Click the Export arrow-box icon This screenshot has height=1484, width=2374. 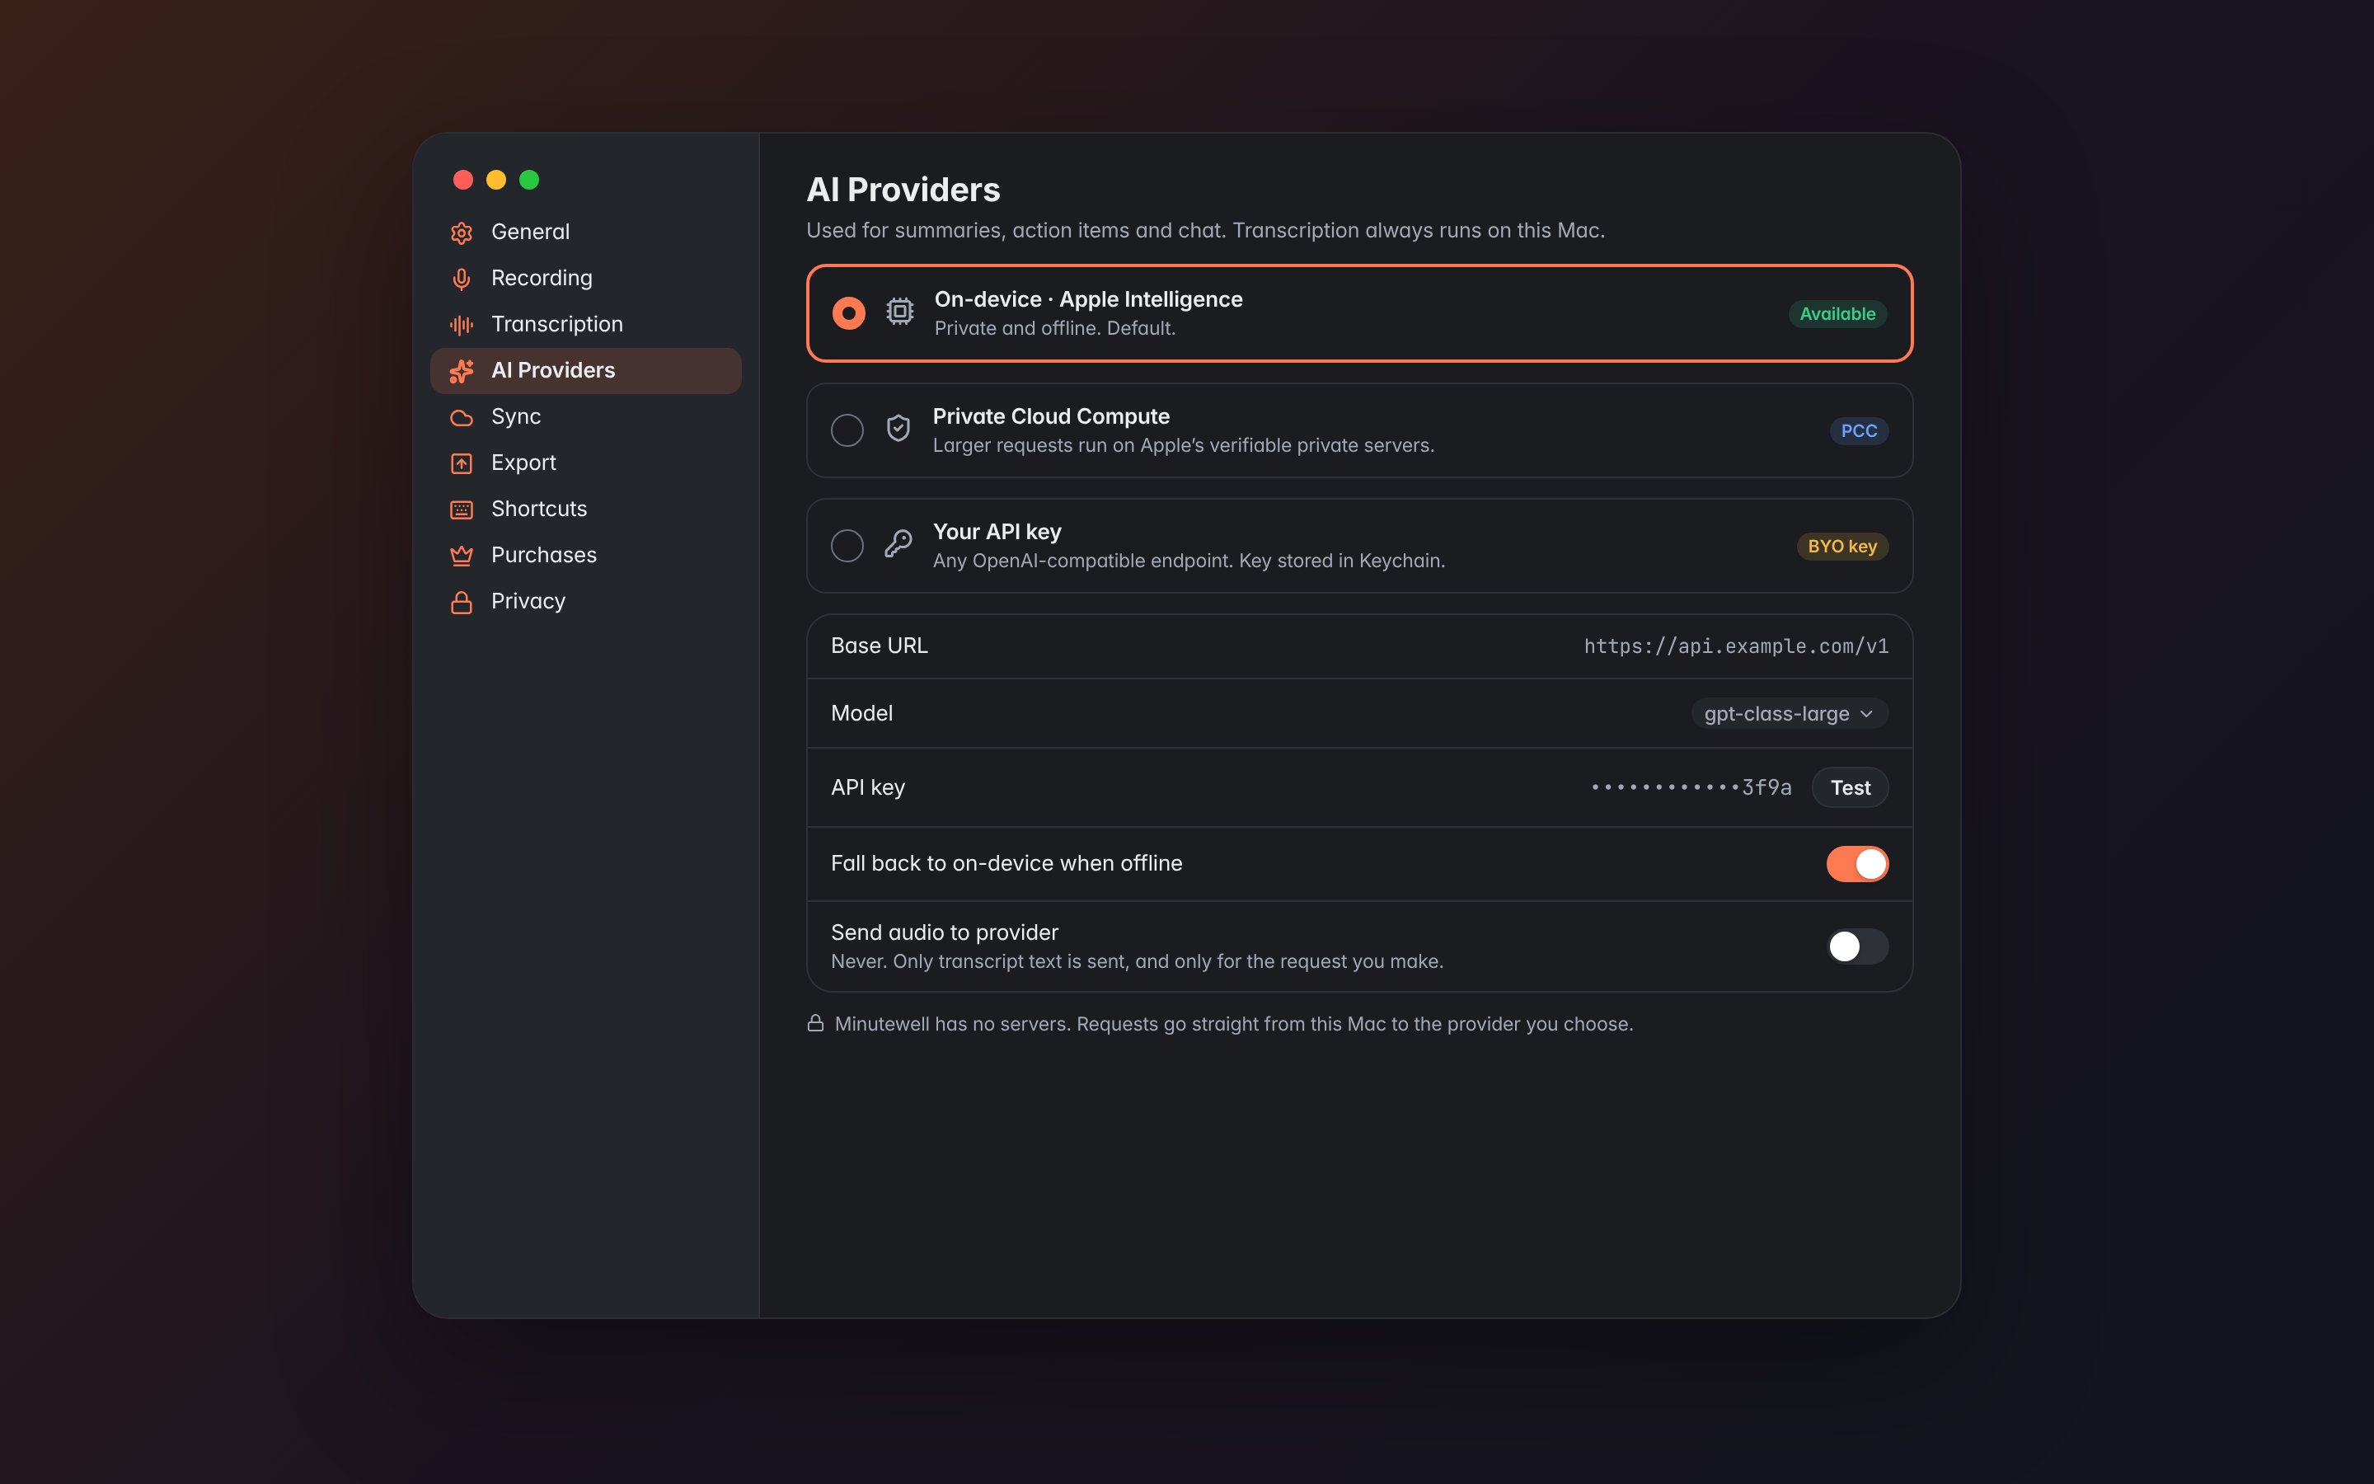pos(461,463)
